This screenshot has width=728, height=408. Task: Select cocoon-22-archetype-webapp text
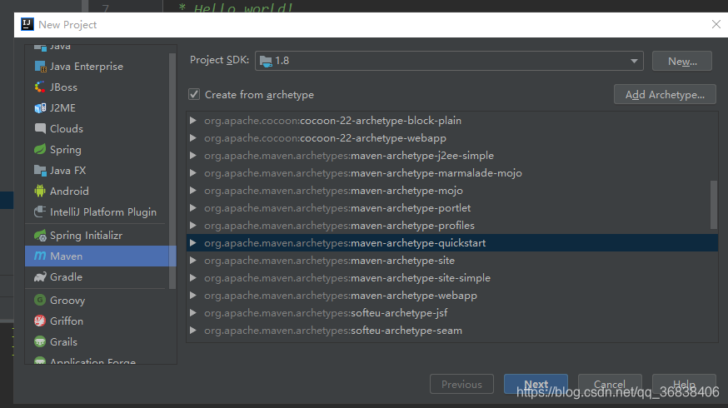[373, 138]
